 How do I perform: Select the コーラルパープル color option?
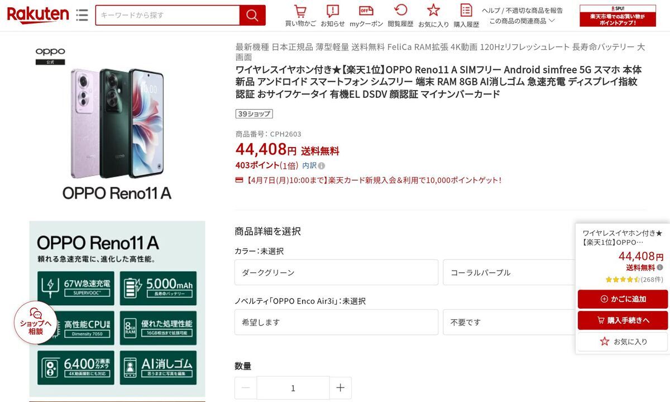[x=508, y=272]
